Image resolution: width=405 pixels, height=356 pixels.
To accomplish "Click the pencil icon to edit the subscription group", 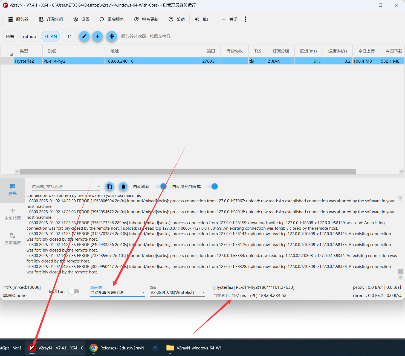I will click(x=85, y=36).
